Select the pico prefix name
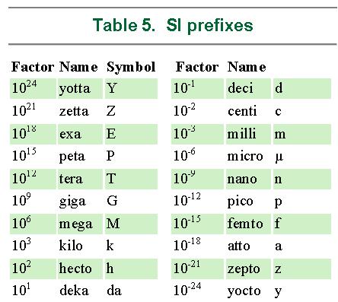The image size is (338, 302). (241, 202)
